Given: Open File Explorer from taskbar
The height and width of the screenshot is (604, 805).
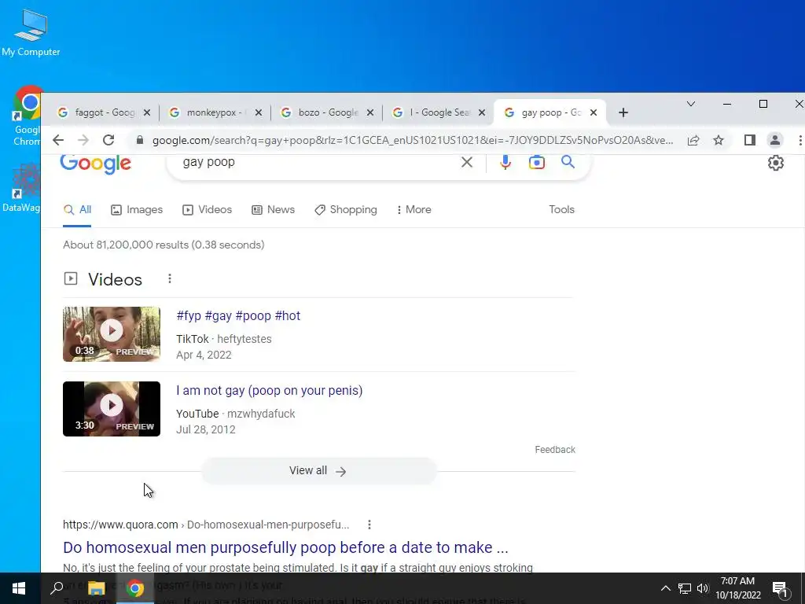Looking at the screenshot, I should tap(96, 588).
